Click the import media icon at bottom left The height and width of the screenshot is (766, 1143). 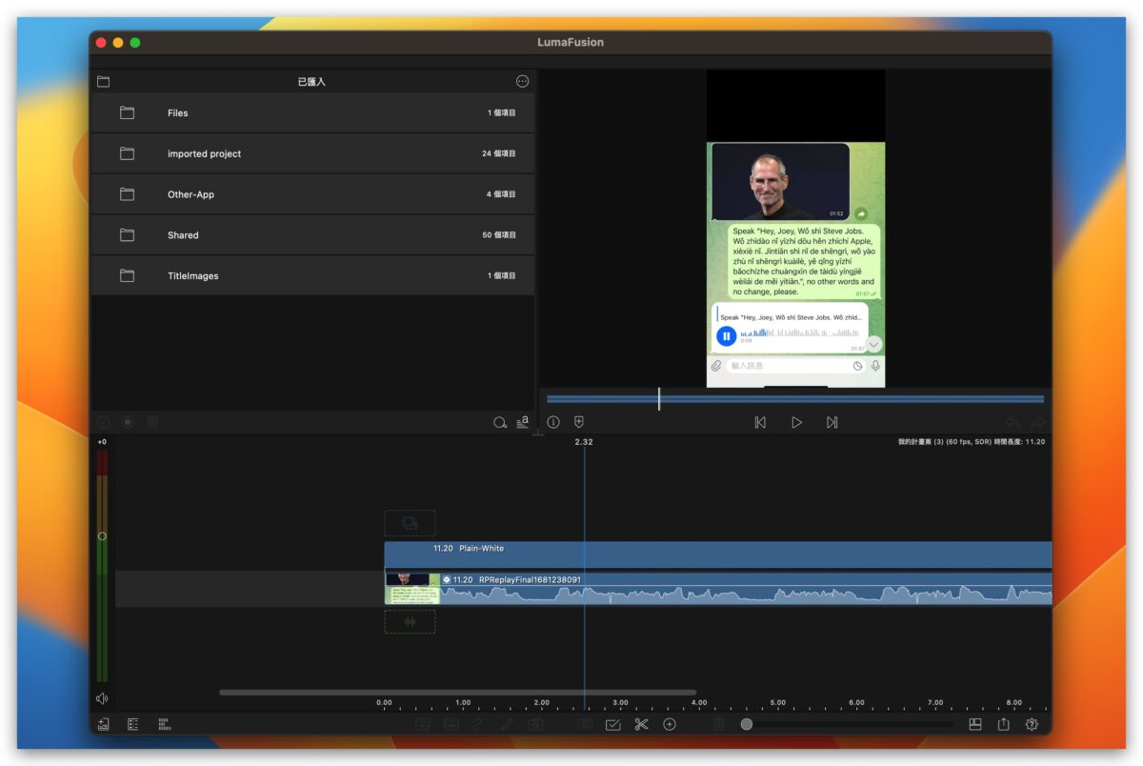click(103, 724)
